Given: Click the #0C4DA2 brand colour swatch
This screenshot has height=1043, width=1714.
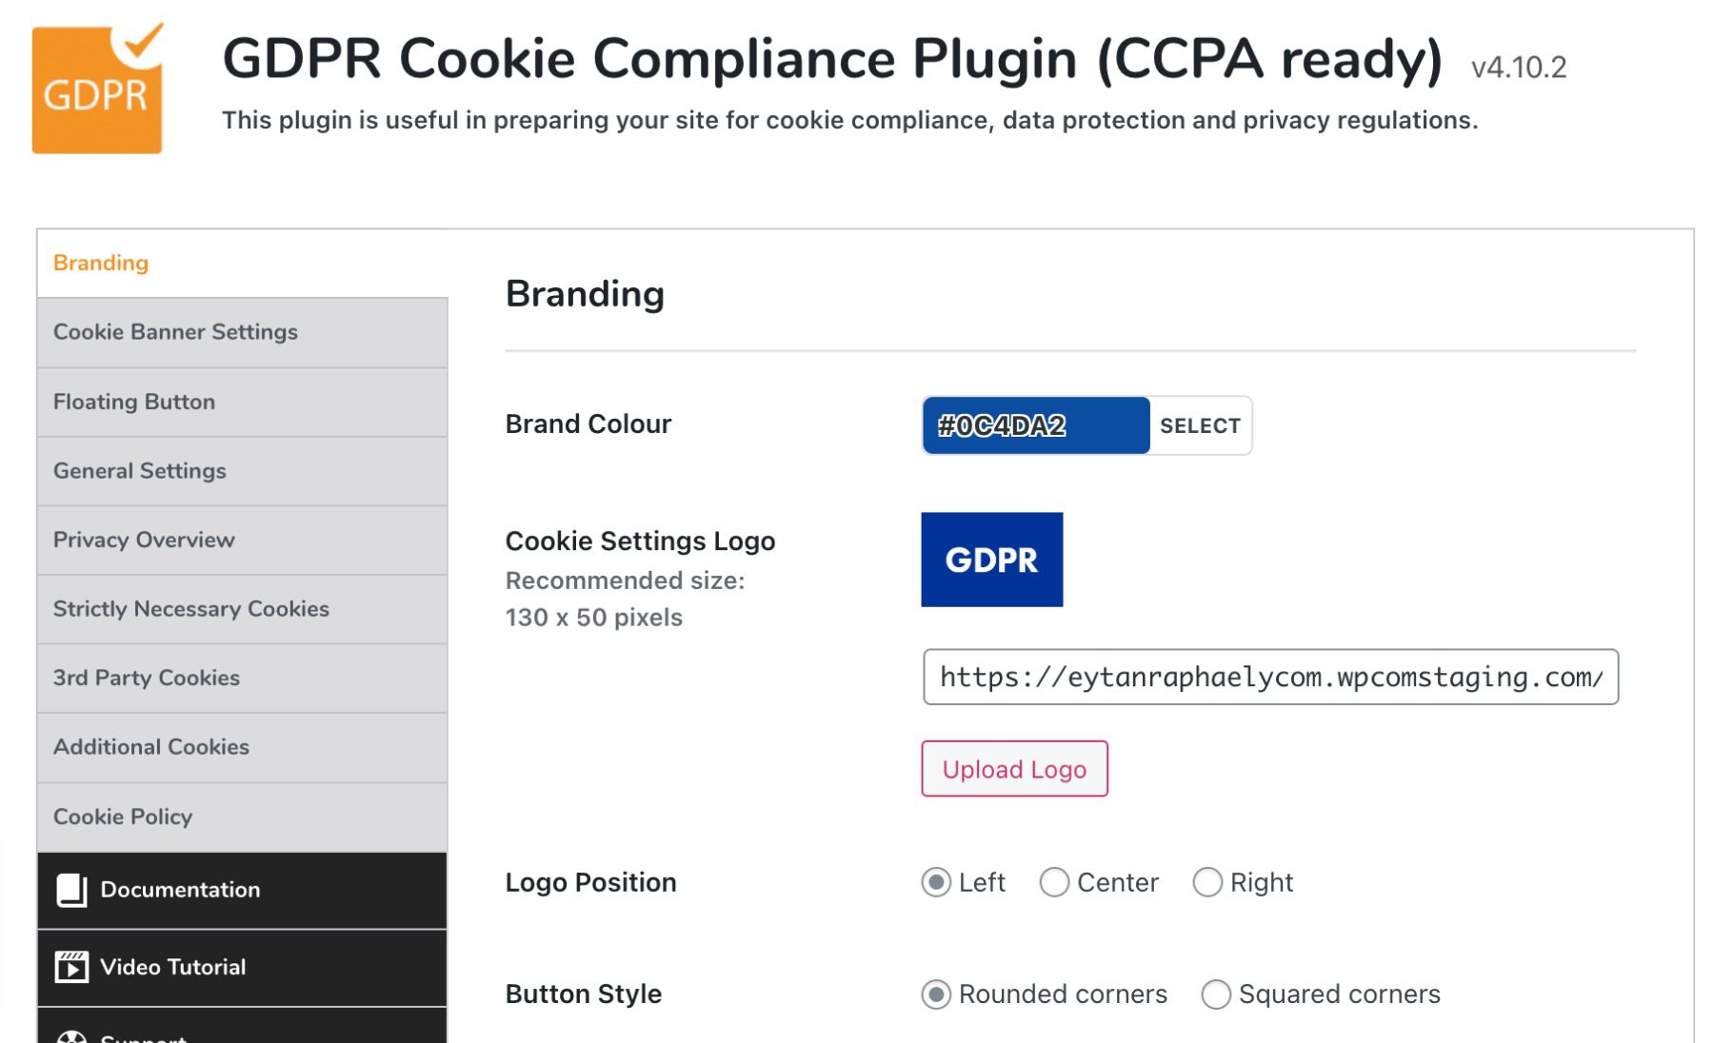Looking at the screenshot, I should coord(1034,425).
